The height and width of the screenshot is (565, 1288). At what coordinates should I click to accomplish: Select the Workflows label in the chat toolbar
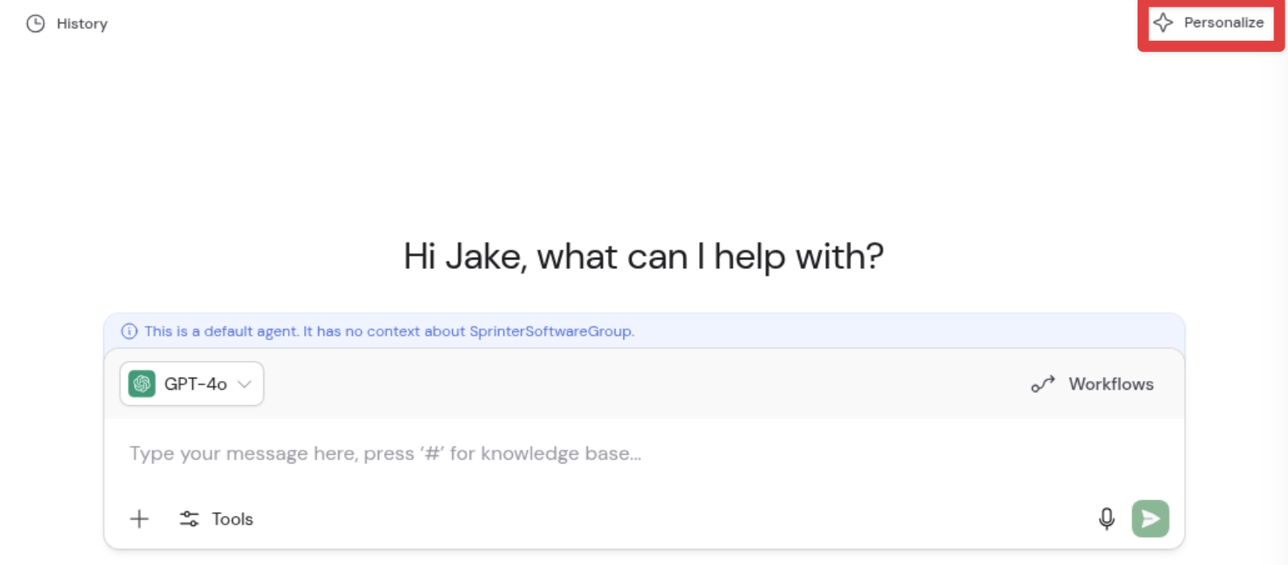[x=1111, y=383]
